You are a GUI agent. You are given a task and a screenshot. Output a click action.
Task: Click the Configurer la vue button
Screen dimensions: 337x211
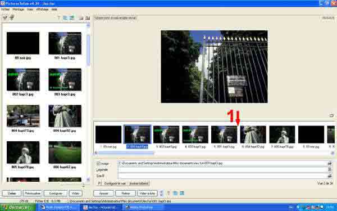pos(115,183)
